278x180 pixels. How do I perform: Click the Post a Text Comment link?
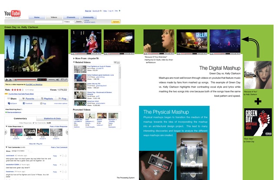(59, 147)
